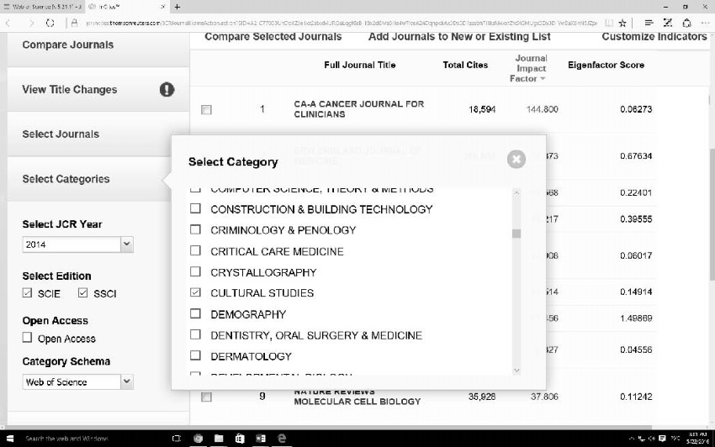Go back in browser history

point(8,23)
